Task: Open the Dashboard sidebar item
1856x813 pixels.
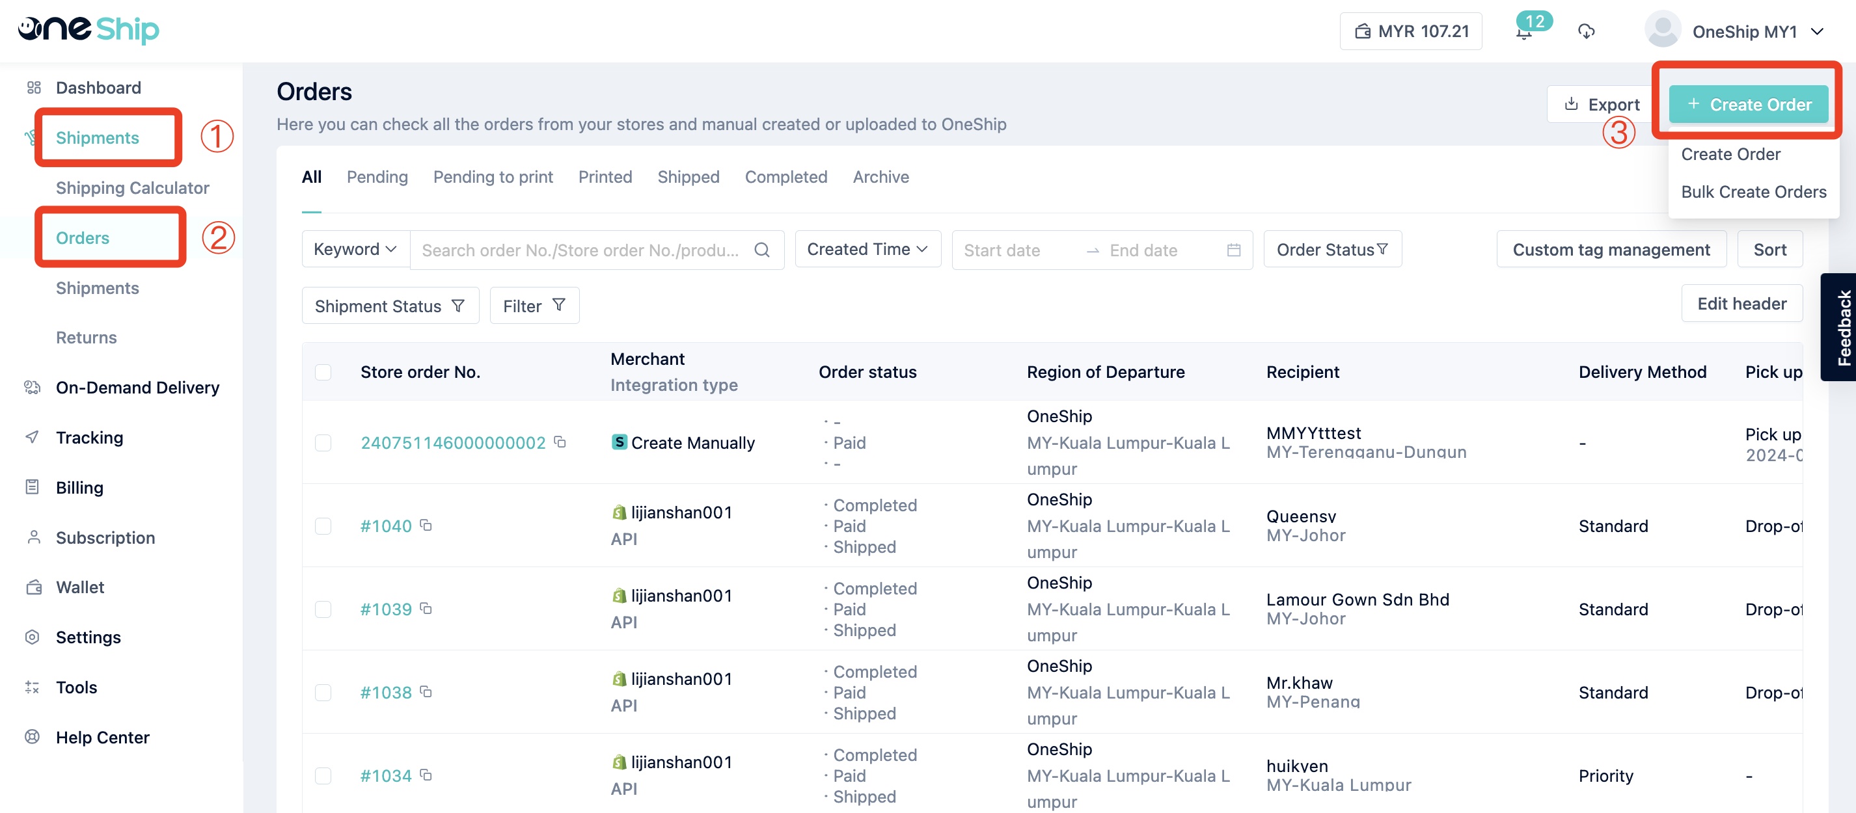Action: click(98, 88)
